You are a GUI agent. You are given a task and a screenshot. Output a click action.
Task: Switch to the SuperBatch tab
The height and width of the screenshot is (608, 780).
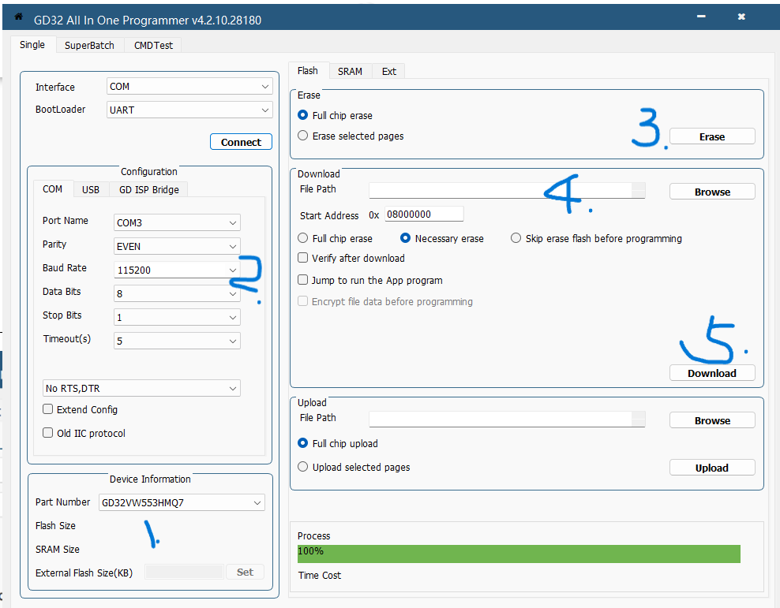point(89,45)
